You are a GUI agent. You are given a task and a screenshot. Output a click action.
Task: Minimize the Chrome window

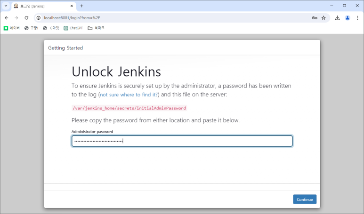pos(332,6)
